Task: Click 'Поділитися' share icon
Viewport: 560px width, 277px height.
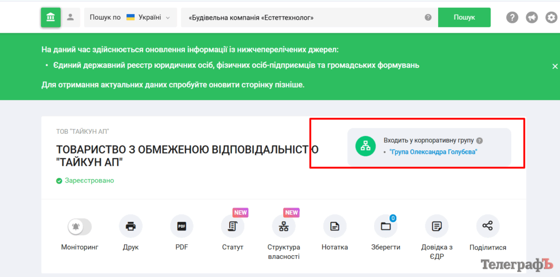Action: (488, 226)
